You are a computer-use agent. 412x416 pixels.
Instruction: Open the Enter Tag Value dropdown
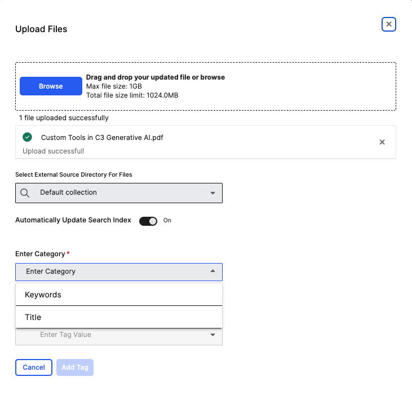118,335
